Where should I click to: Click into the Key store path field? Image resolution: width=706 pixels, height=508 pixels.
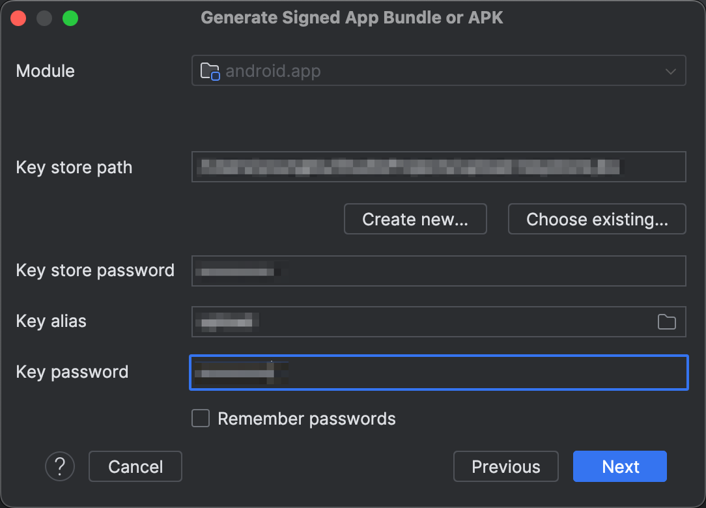point(438,167)
